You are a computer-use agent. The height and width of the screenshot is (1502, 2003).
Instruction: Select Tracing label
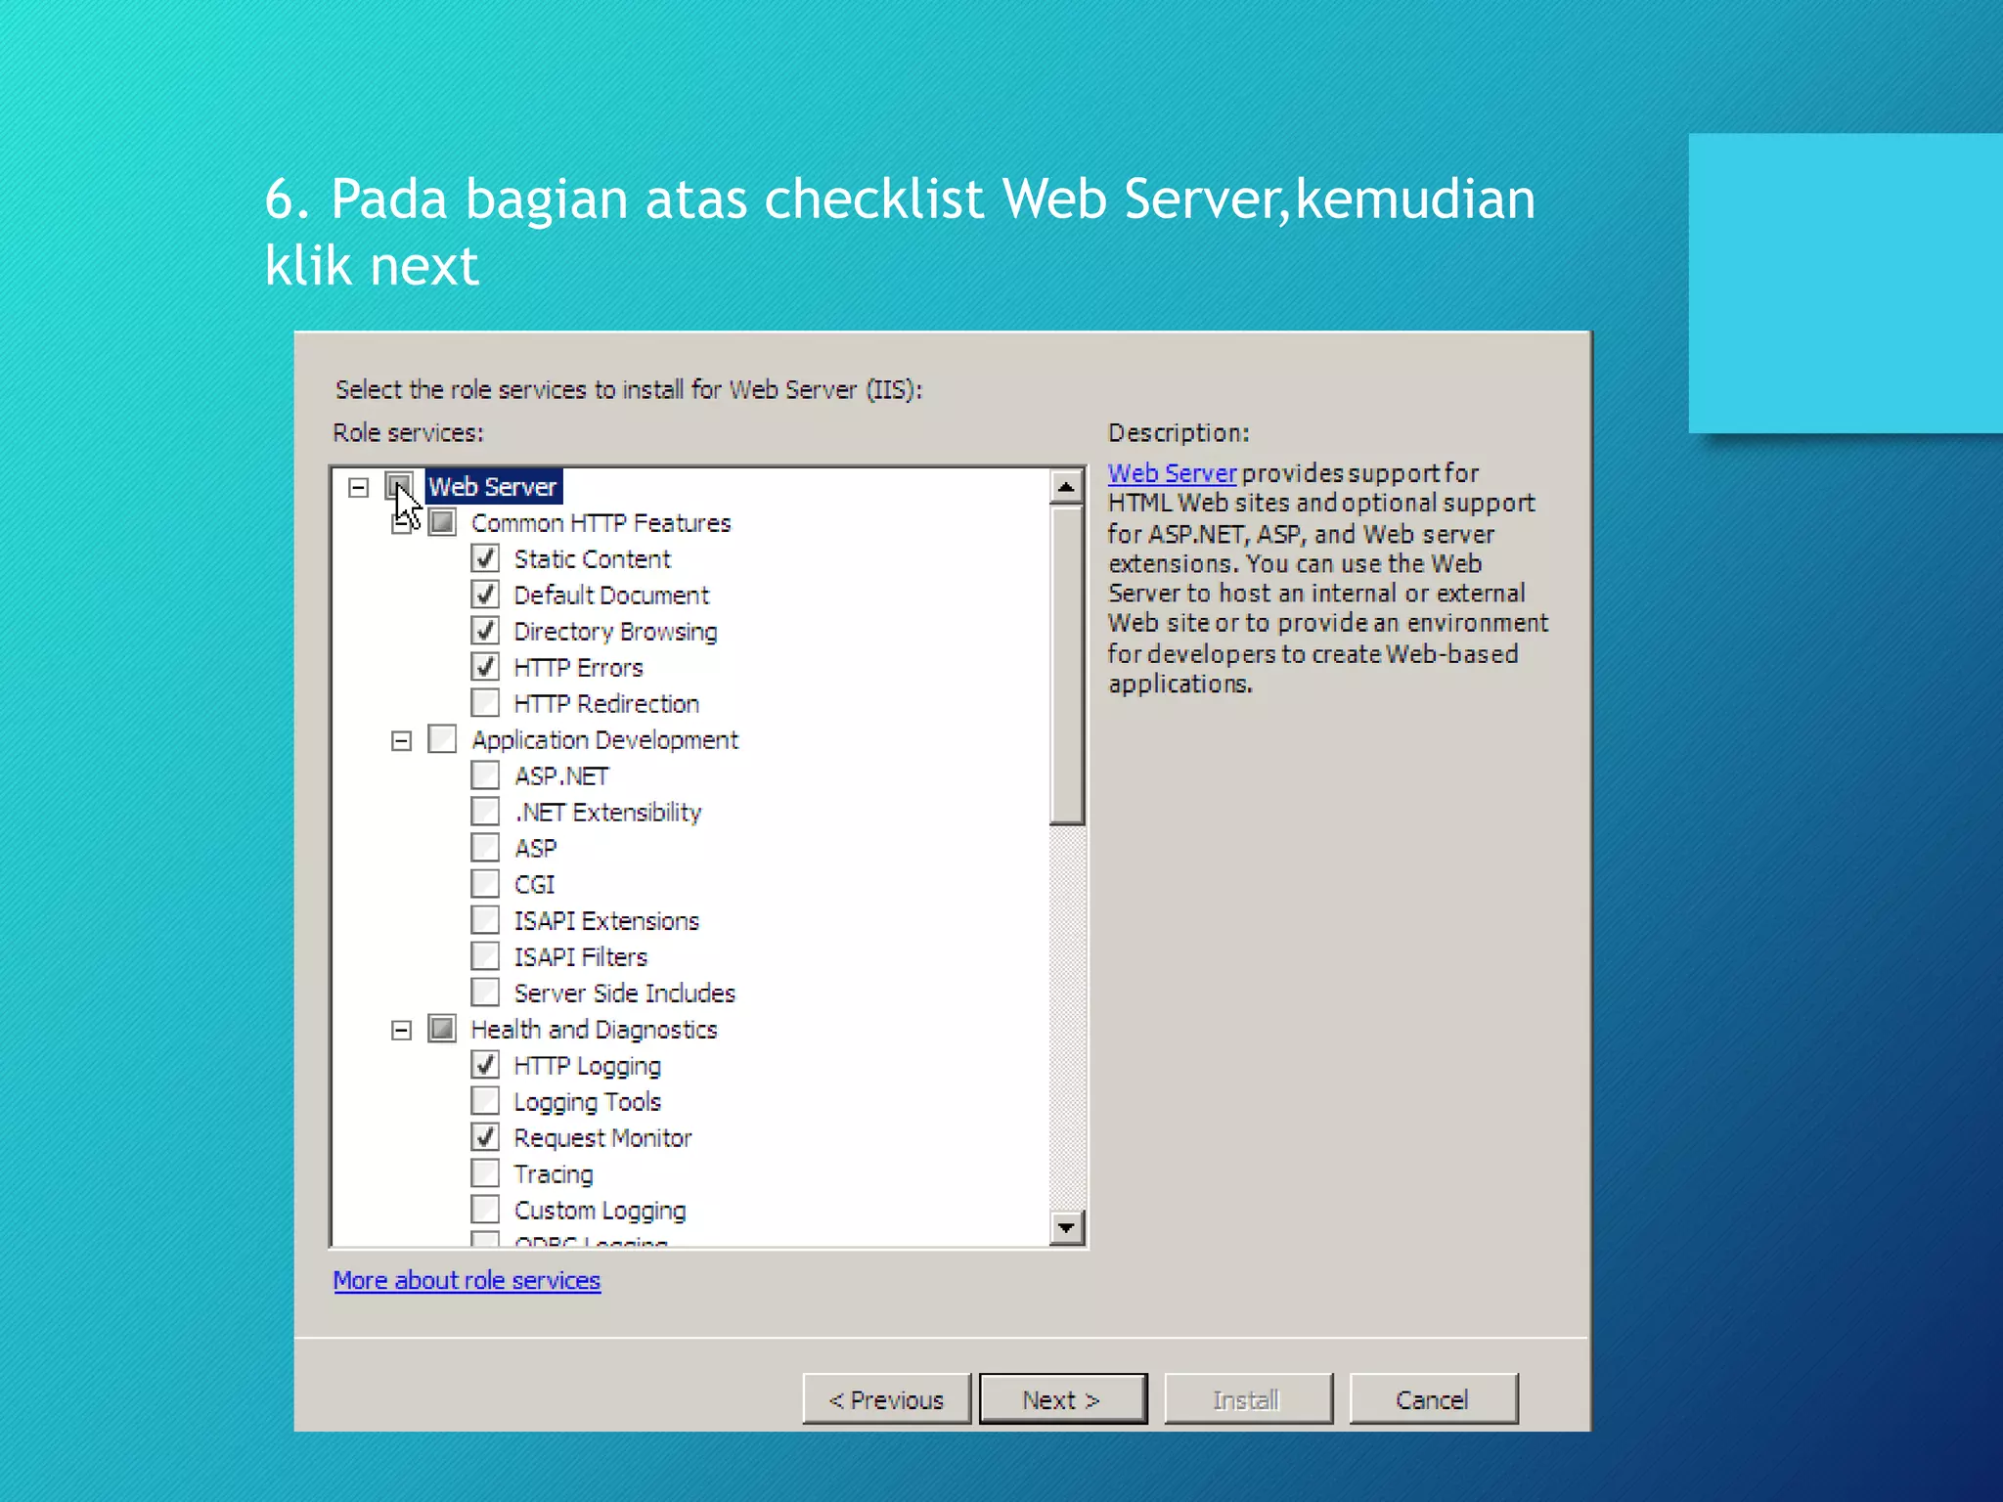coord(554,1174)
